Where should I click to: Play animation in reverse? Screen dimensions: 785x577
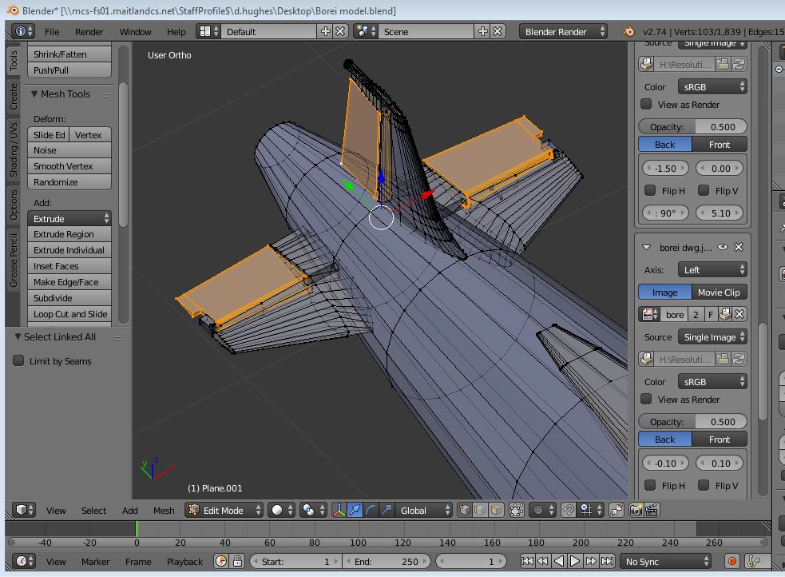(559, 561)
